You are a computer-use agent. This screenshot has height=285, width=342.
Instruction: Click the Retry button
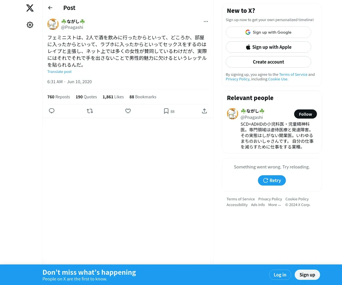tap(272, 180)
